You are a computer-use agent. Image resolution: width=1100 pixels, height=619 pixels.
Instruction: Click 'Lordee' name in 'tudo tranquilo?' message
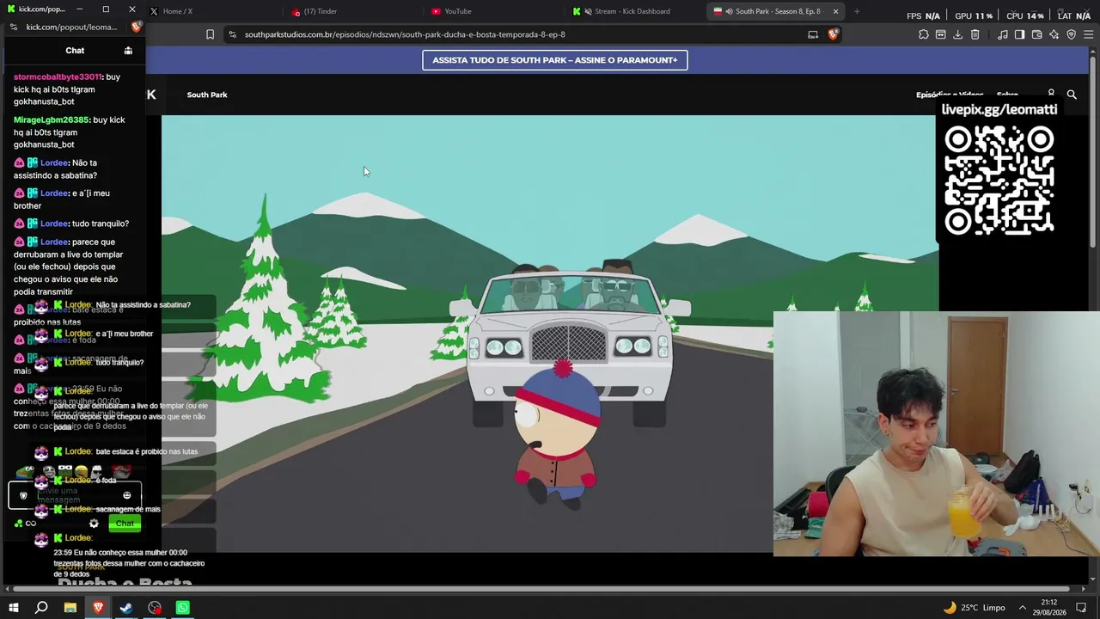click(54, 224)
